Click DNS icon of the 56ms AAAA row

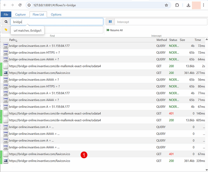(x=6, y=79)
